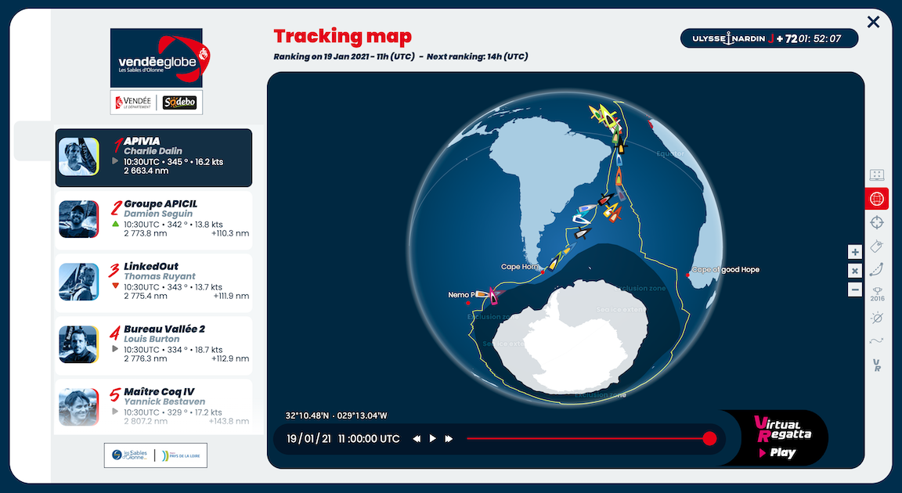Image resolution: width=902 pixels, height=493 pixels.
Task: Fast-forward the race playback
Action: tap(449, 439)
